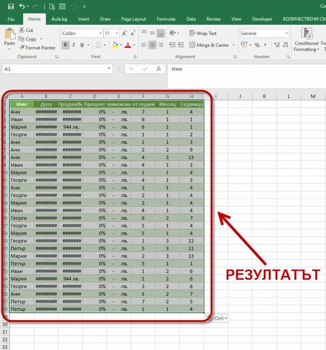Align text to the right
The height and width of the screenshot is (350, 326).
click(x=160, y=45)
